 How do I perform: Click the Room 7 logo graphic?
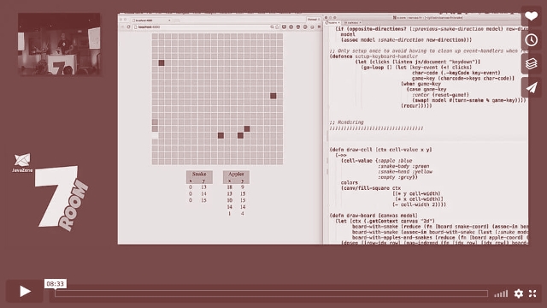(x=62, y=198)
